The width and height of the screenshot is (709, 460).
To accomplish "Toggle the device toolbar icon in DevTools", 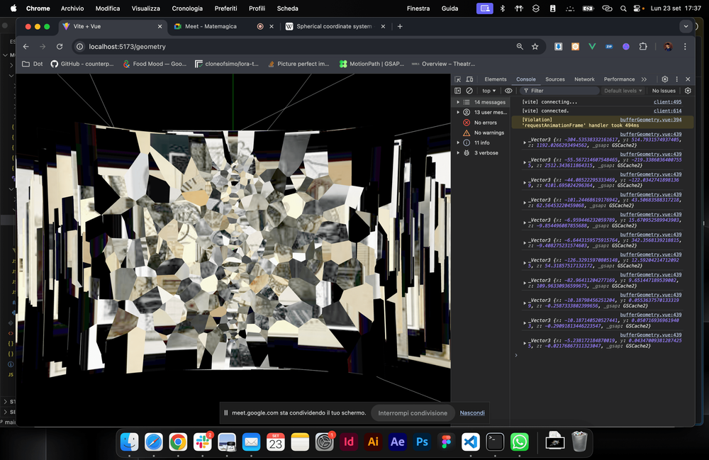I will point(469,79).
